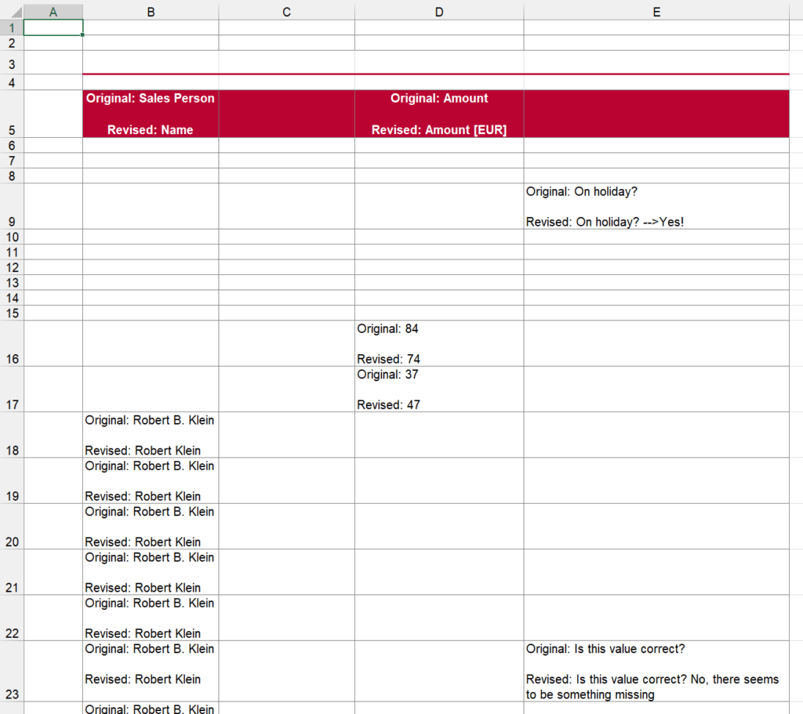Select column A header
Screen dimensions: 803x714
coord(53,11)
